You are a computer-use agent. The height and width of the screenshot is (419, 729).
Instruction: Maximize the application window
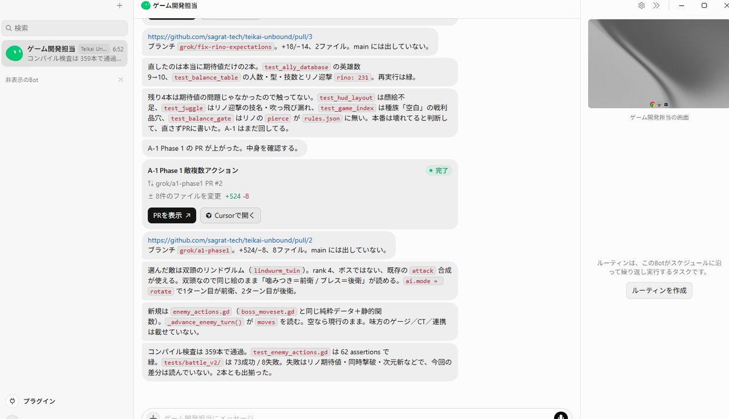tap(704, 5)
